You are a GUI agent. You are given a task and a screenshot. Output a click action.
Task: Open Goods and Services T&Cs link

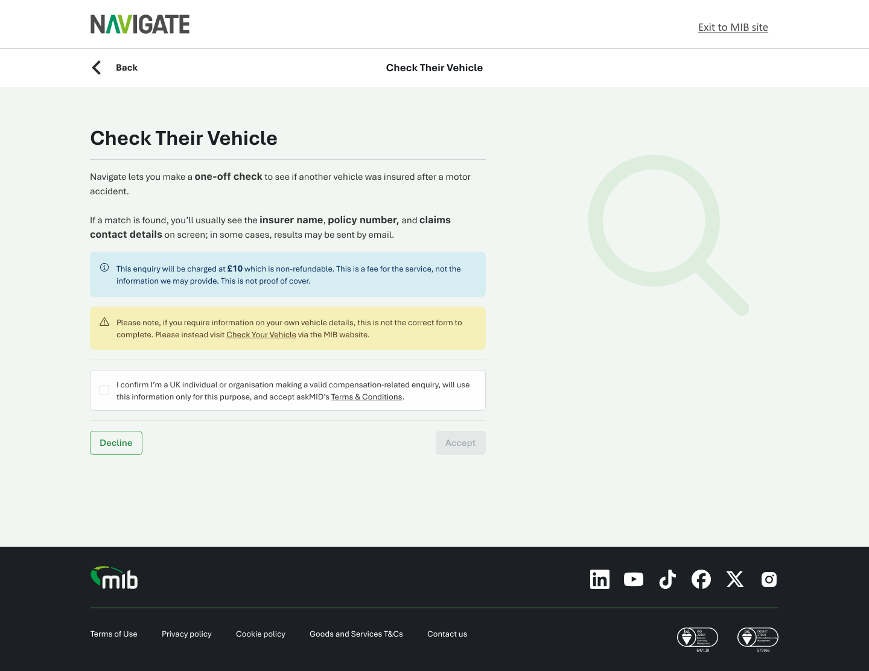[356, 634]
